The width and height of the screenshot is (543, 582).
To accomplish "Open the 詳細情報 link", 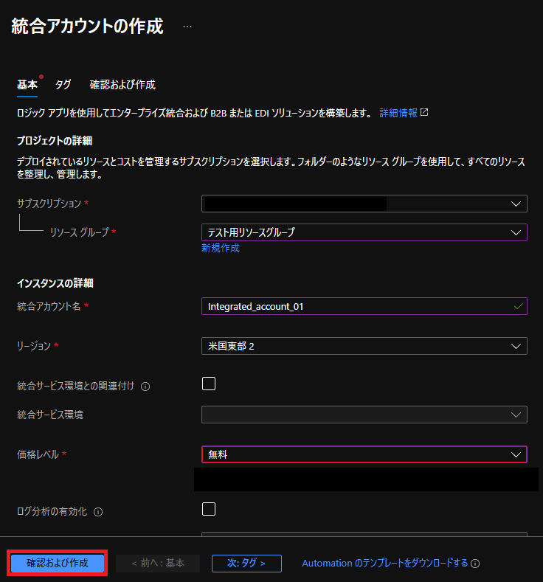I will tap(398, 113).
